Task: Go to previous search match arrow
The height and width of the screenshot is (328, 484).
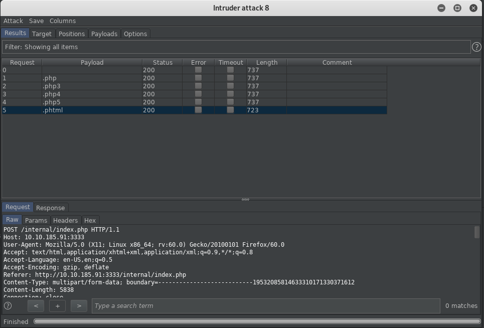Action: pos(36,306)
